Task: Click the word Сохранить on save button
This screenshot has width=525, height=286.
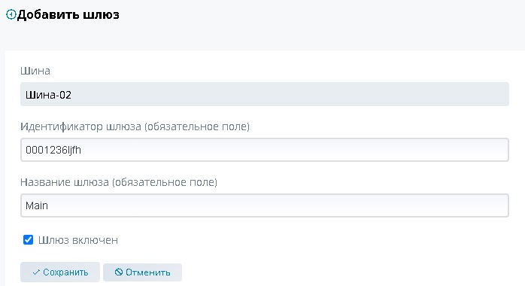Action: [x=65, y=272]
